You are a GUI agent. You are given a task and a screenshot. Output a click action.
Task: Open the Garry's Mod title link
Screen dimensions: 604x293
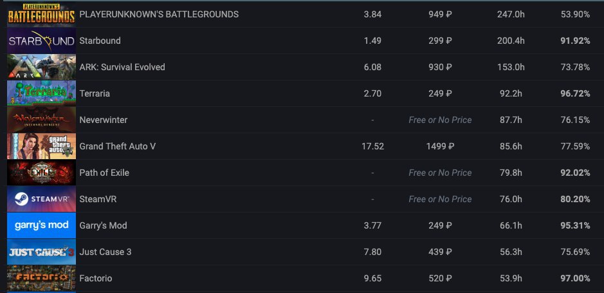pos(103,225)
